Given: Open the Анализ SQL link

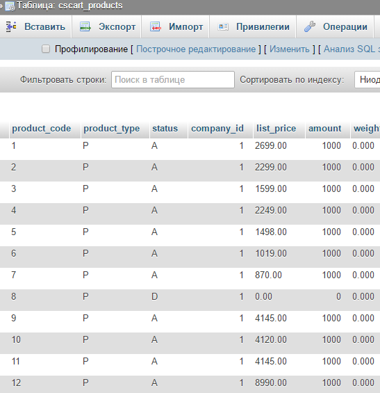Looking at the screenshot, I should coord(352,49).
